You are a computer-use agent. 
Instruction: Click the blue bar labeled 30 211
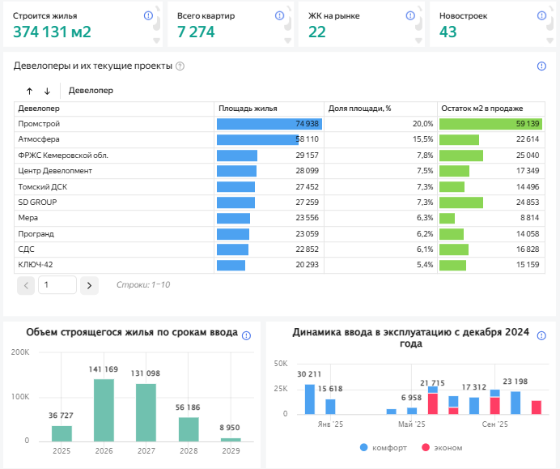click(x=310, y=399)
